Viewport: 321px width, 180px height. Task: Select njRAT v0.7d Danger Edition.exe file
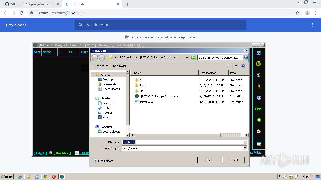click(x=159, y=96)
